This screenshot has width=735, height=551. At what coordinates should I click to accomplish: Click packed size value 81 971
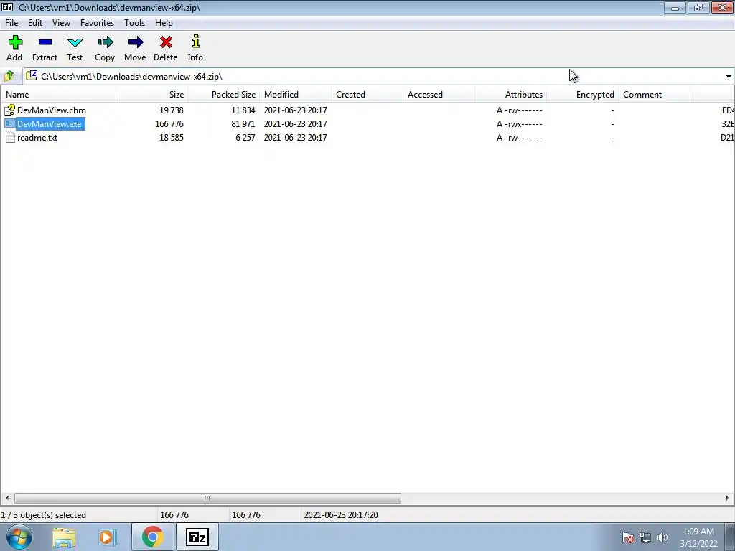tap(243, 123)
